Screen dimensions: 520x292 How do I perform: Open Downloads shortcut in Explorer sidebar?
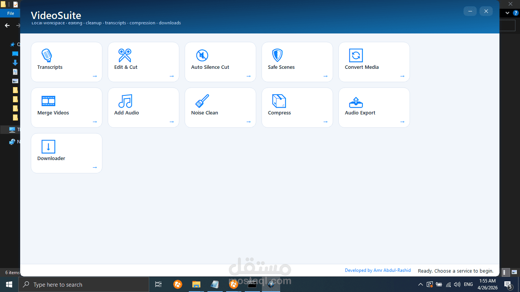tap(15, 62)
